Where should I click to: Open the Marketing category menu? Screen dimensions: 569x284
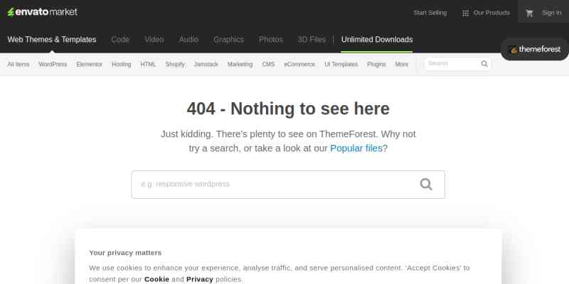coord(240,65)
